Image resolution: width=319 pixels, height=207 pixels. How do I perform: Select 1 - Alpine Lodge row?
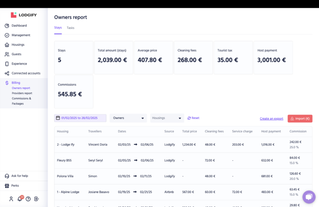[183, 192]
